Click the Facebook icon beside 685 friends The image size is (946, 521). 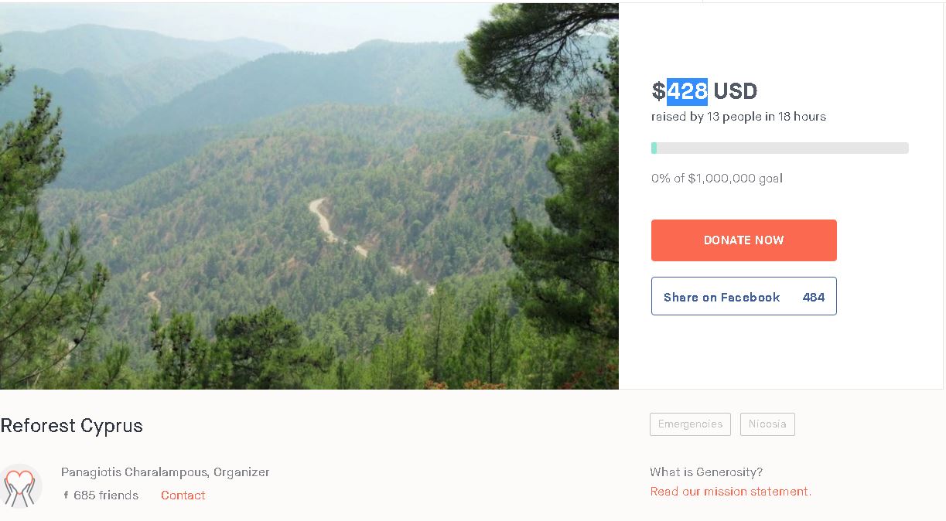(66, 495)
